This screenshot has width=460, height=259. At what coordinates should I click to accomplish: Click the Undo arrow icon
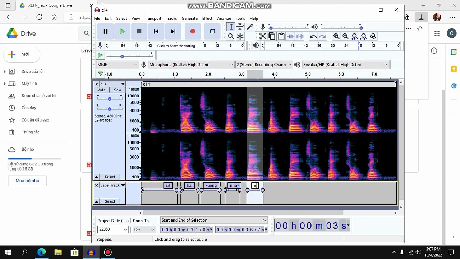point(313,36)
